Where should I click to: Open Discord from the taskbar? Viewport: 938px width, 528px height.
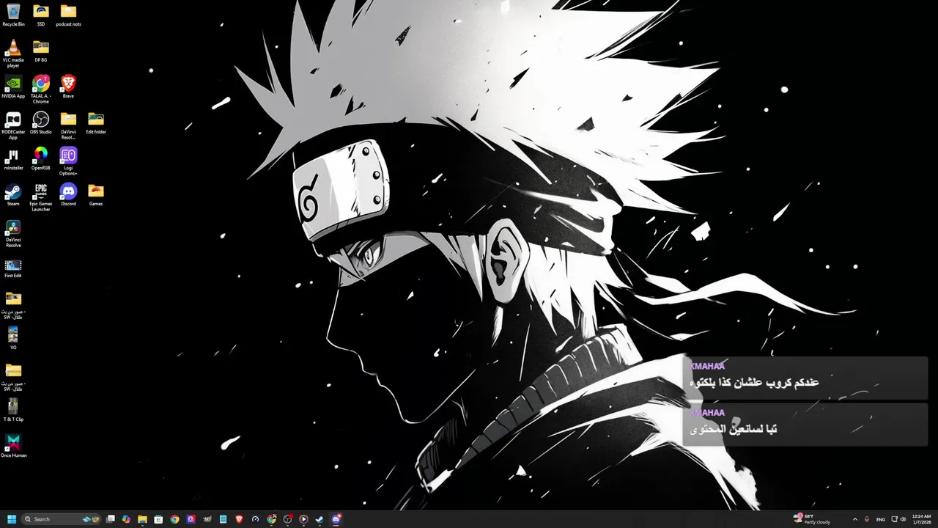pyautogui.click(x=336, y=519)
